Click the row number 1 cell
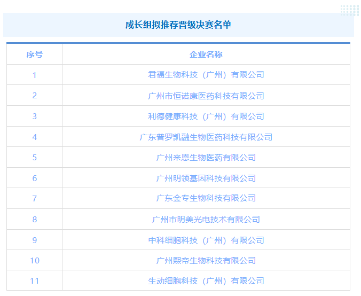The width and height of the screenshot is (361, 296). coord(35,75)
